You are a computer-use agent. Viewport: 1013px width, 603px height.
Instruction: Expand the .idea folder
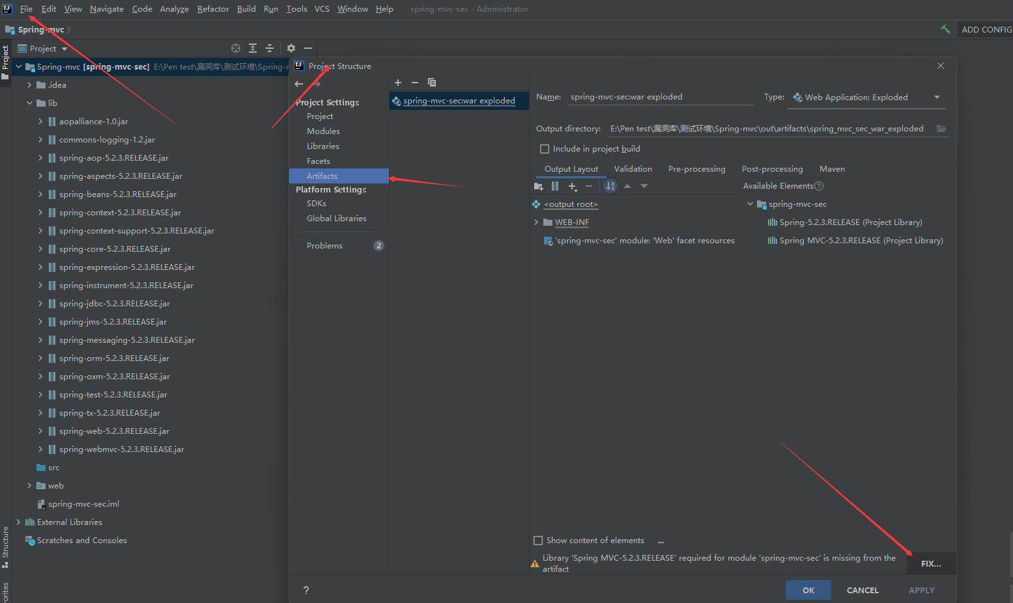click(29, 85)
